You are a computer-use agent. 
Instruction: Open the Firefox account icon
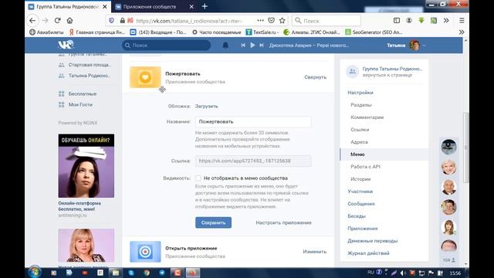click(x=409, y=21)
